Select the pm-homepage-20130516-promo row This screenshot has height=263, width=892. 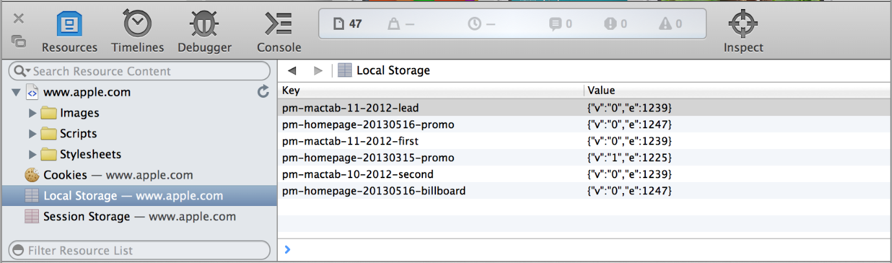pyautogui.click(x=368, y=124)
